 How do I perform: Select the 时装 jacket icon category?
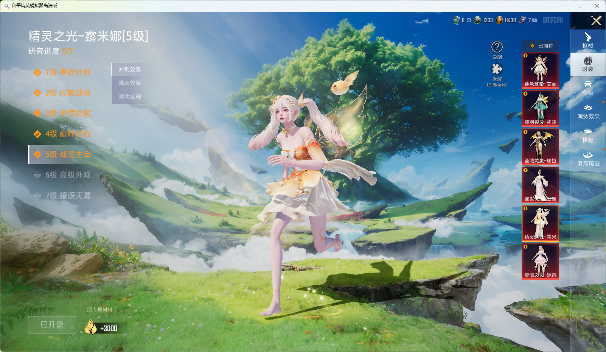click(x=588, y=64)
